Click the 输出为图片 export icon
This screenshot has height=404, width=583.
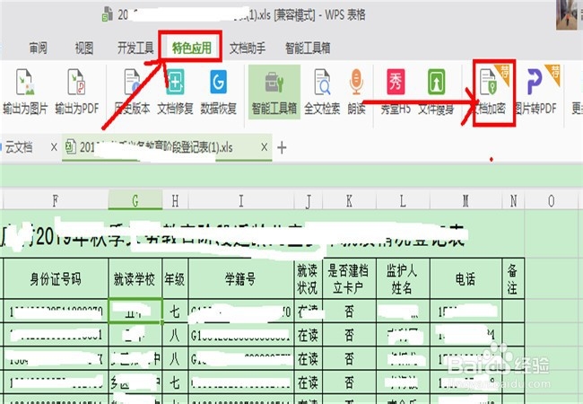coord(25,82)
